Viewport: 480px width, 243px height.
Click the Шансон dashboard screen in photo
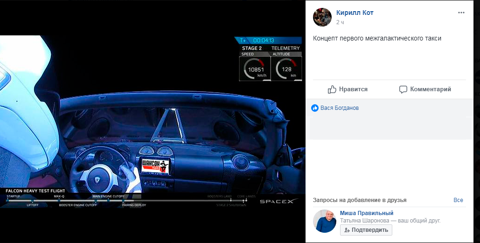click(x=154, y=166)
